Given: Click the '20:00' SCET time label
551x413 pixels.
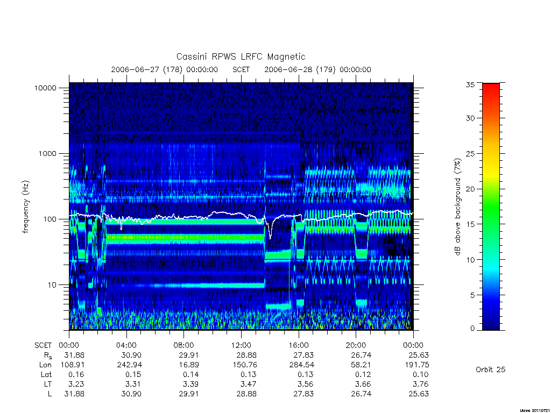Looking at the screenshot, I should pyautogui.click(x=356, y=345).
